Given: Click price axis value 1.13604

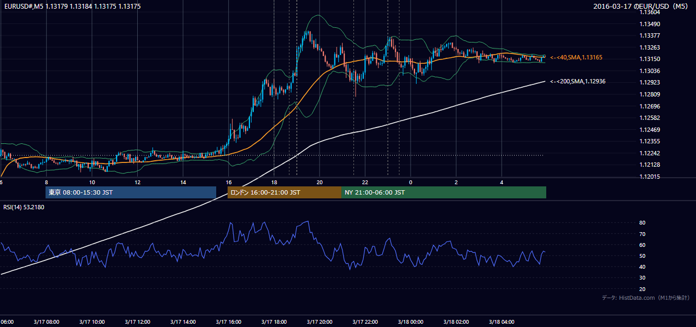Looking at the screenshot, I should coord(650,13).
